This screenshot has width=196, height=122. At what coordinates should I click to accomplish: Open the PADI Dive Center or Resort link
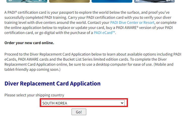[x=132, y=23]
